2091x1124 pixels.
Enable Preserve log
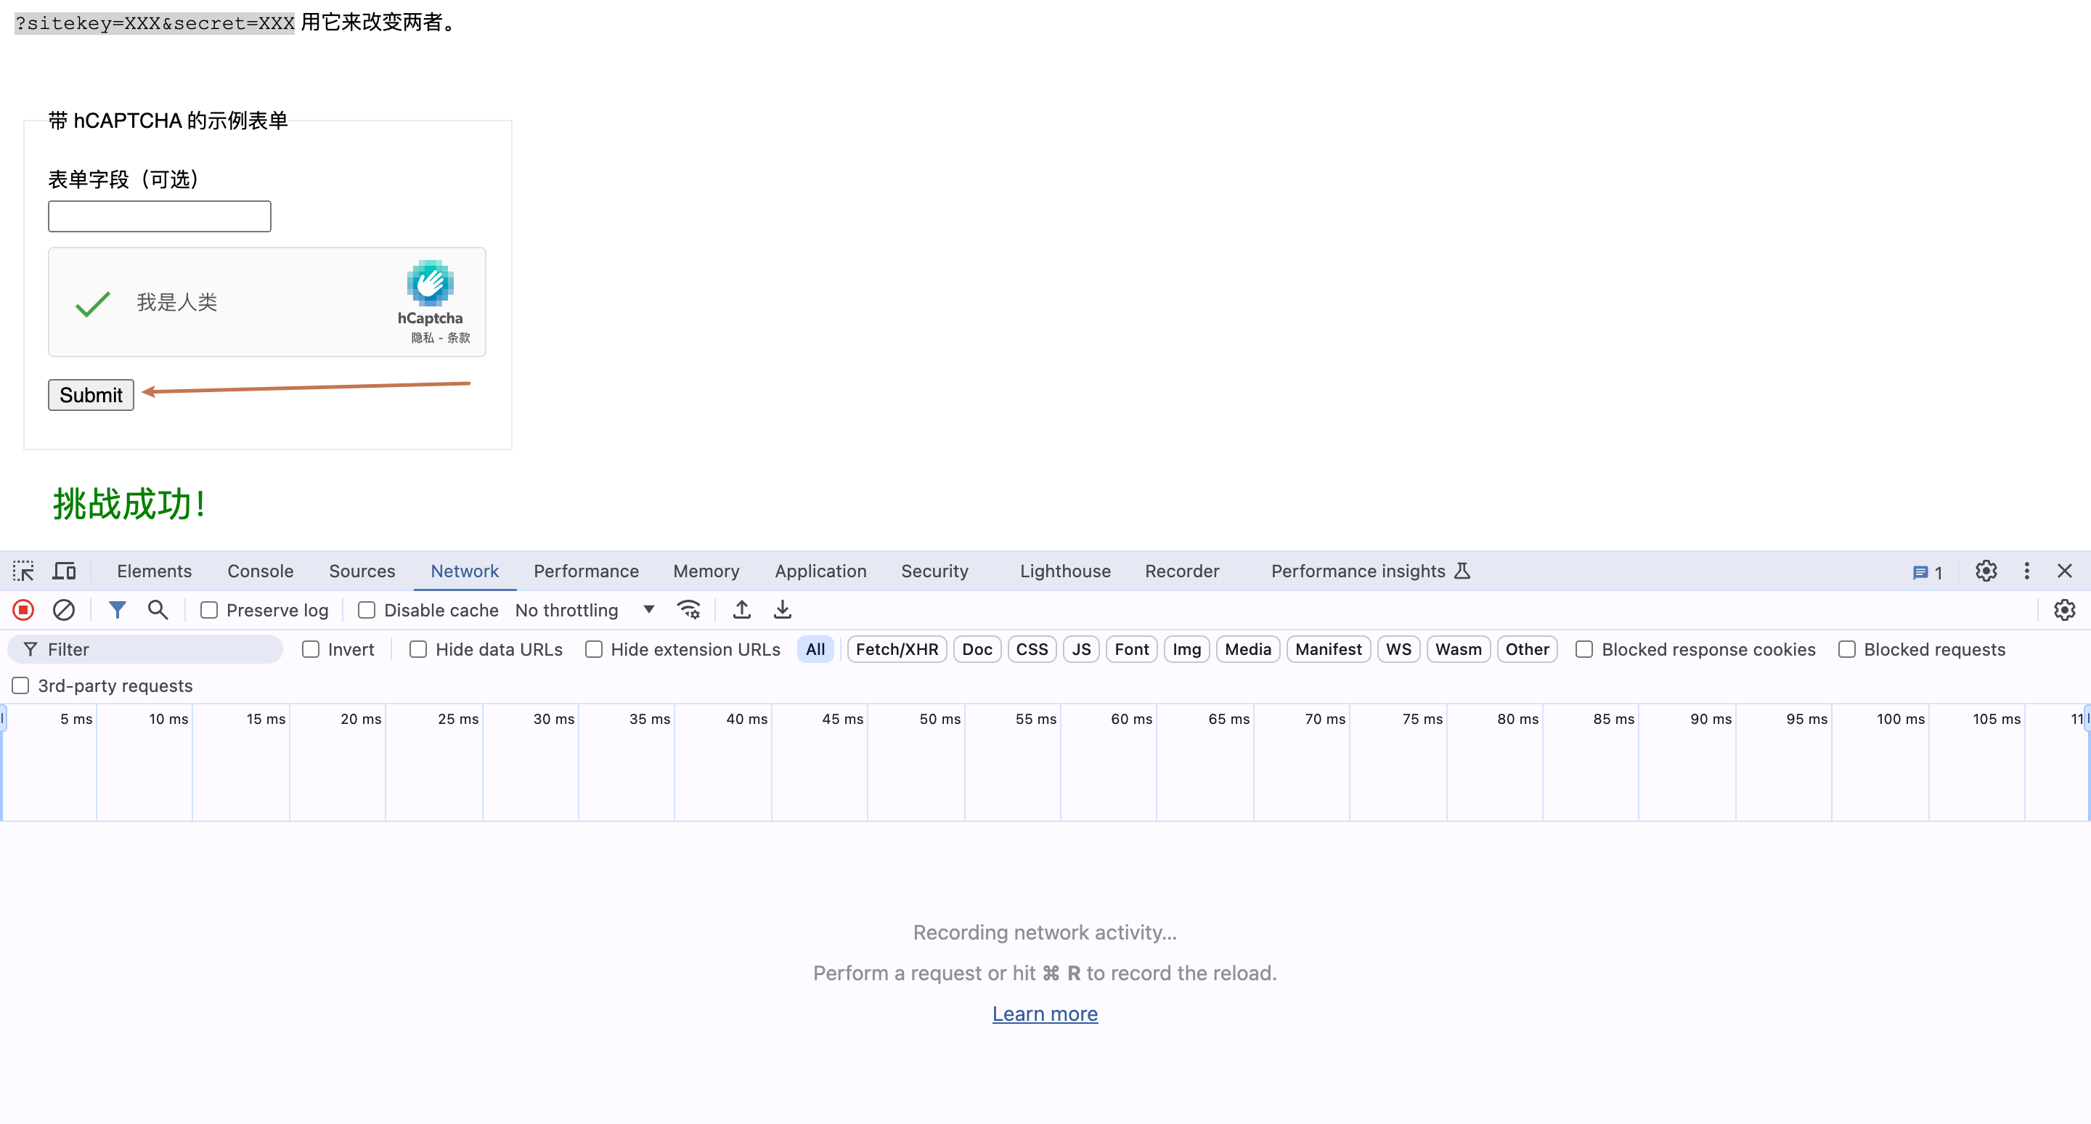pyautogui.click(x=208, y=609)
